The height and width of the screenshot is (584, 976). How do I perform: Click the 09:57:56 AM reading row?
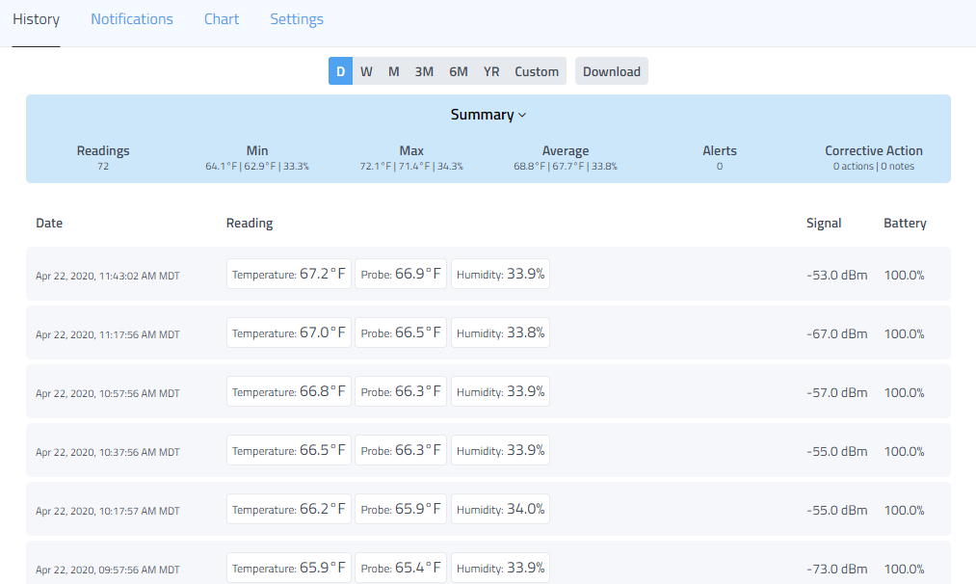[x=107, y=570]
